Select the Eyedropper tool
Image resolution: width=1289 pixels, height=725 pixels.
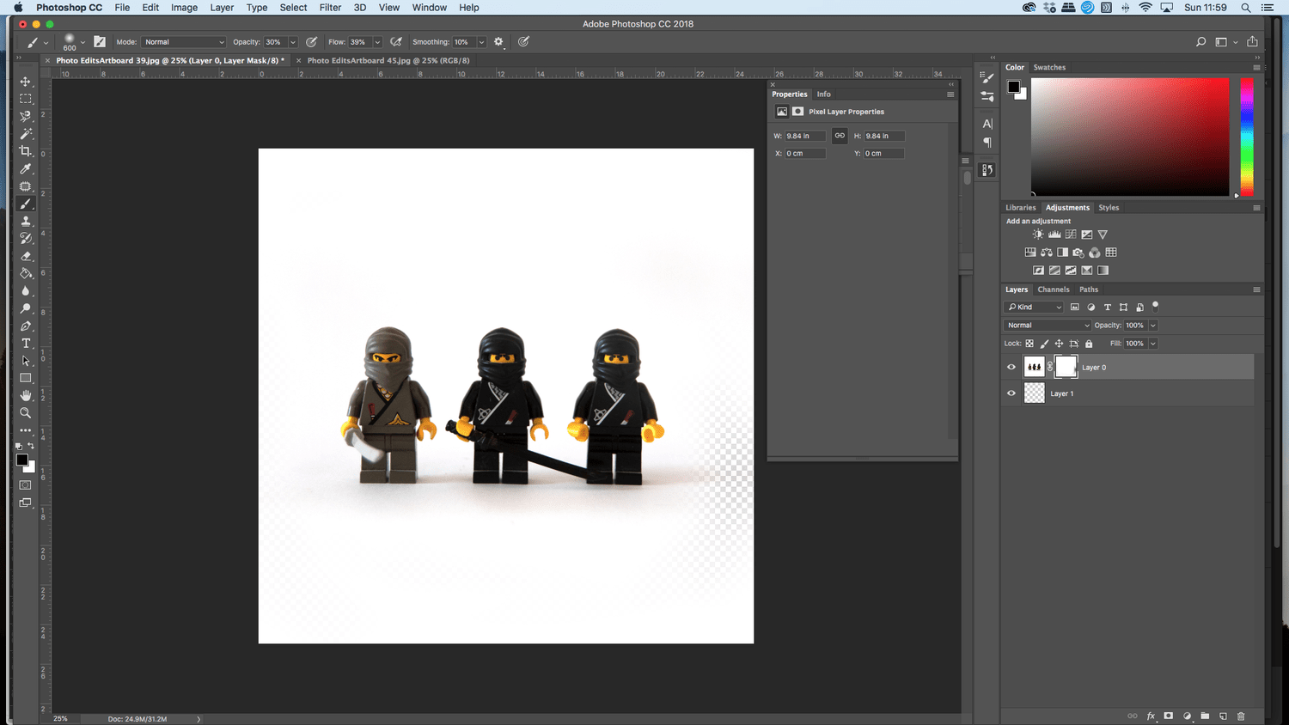(x=26, y=169)
